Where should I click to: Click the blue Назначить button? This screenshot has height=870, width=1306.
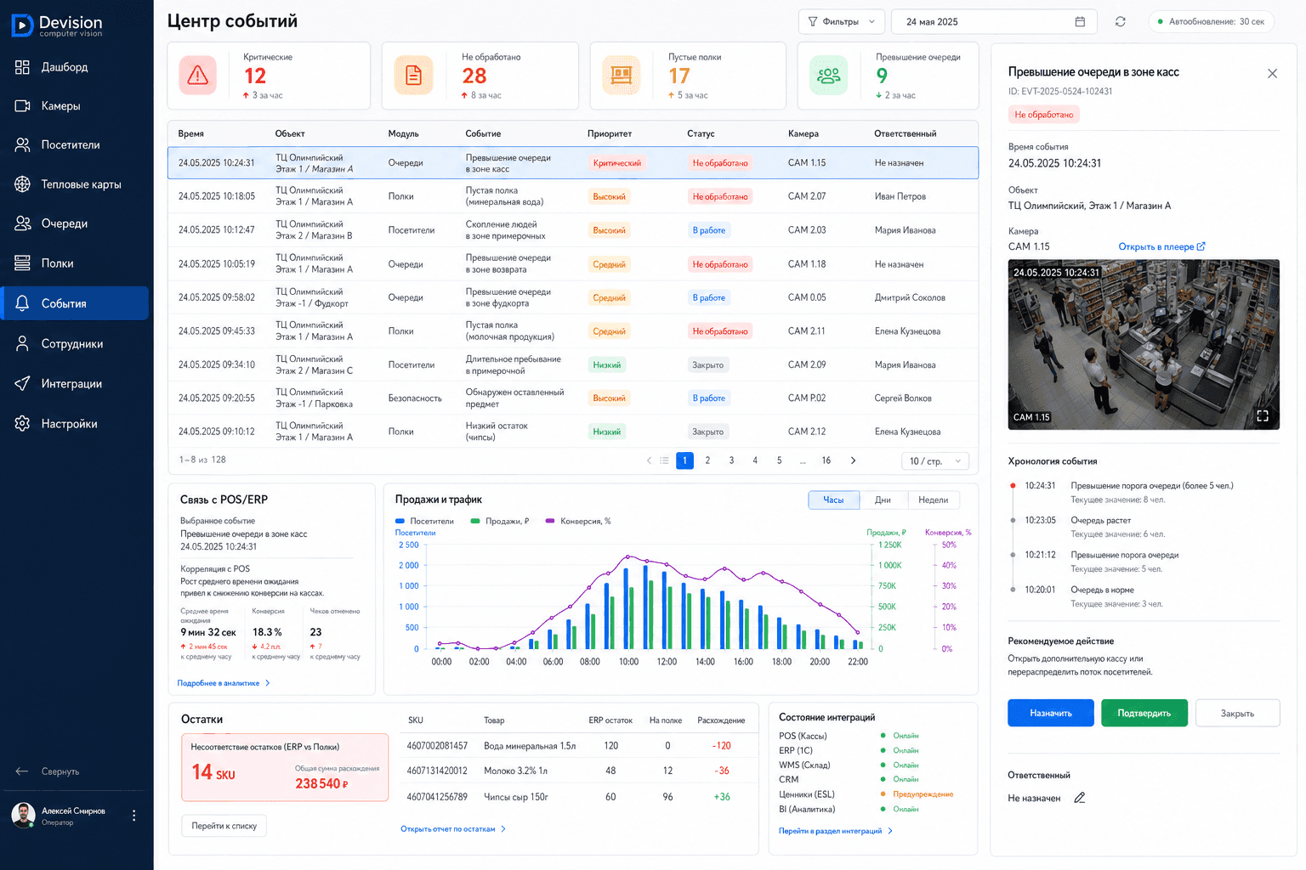coord(1051,713)
